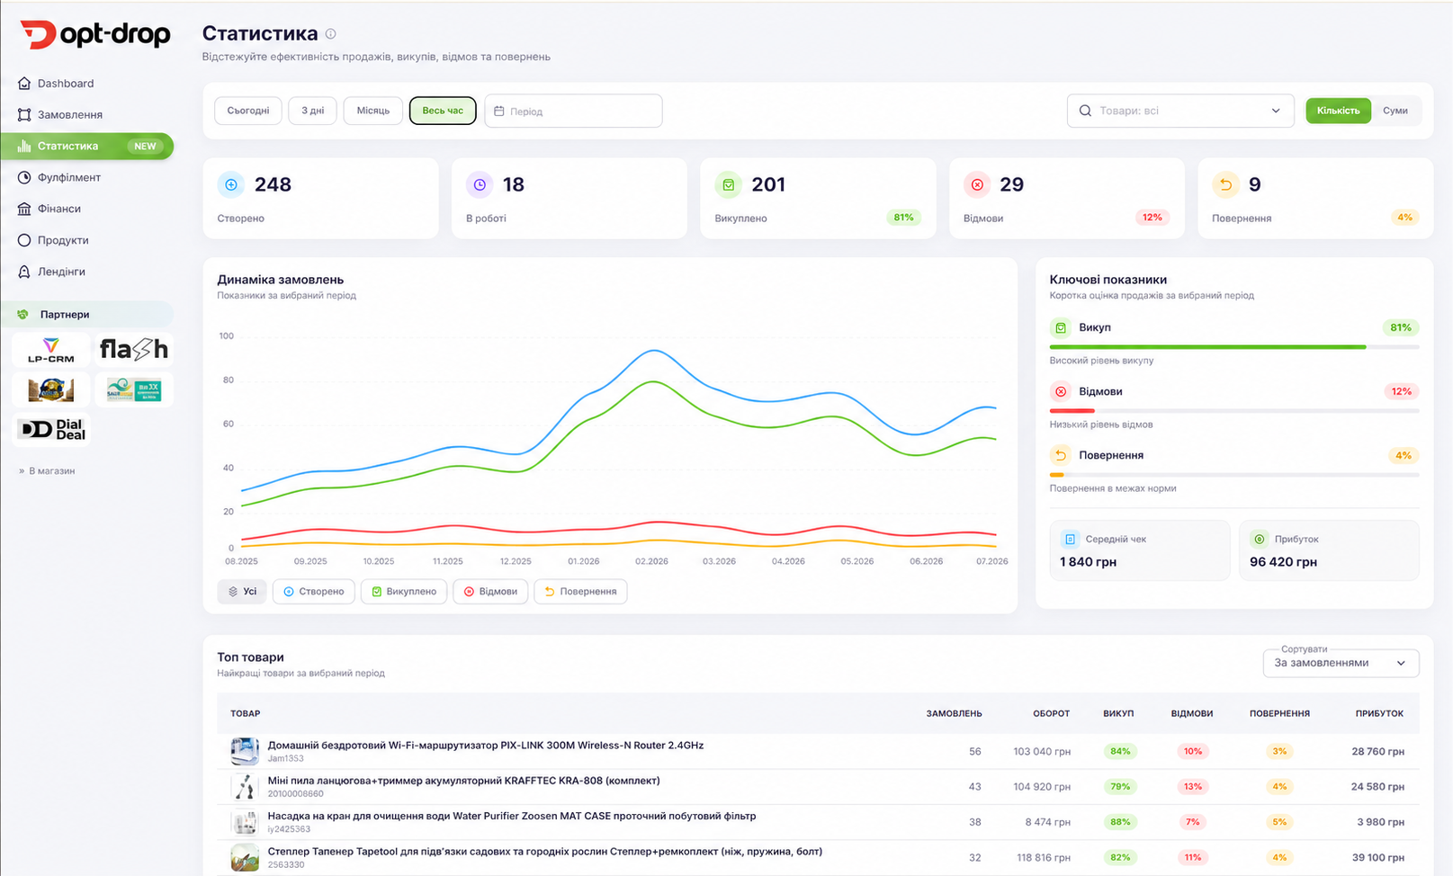The width and height of the screenshot is (1453, 876).
Task: Click the Лендінги sidebar icon
Action: (x=24, y=272)
